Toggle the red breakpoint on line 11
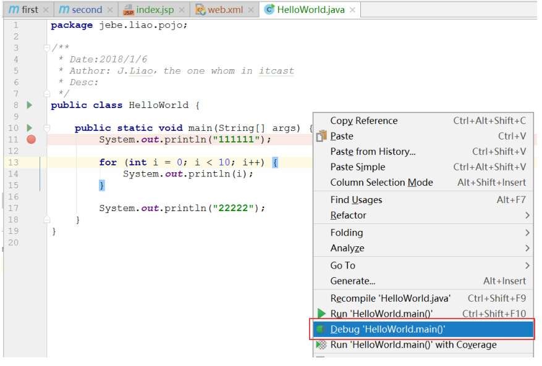 coord(31,139)
